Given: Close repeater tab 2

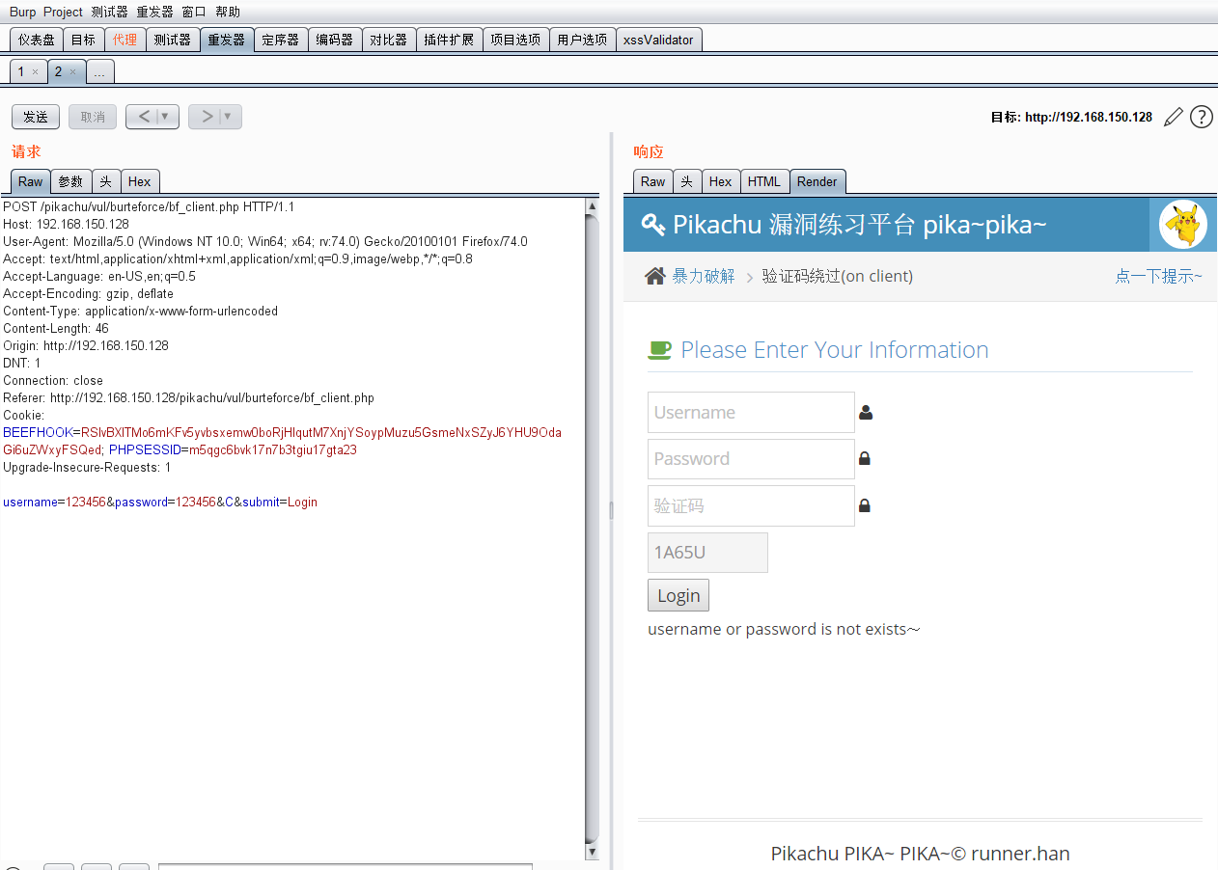Looking at the screenshot, I should tap(72, 72).
